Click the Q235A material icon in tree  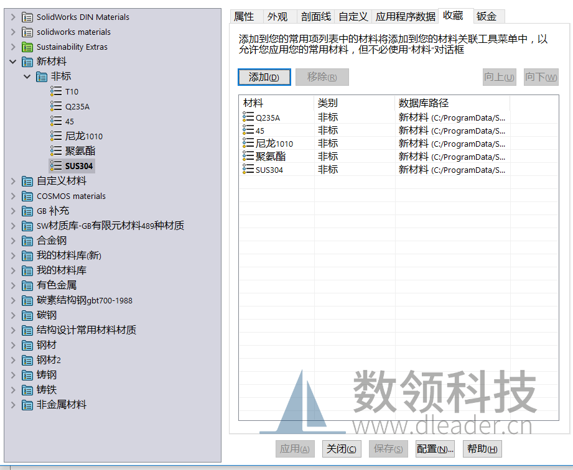pyautogui.click(x=56, y=106)
